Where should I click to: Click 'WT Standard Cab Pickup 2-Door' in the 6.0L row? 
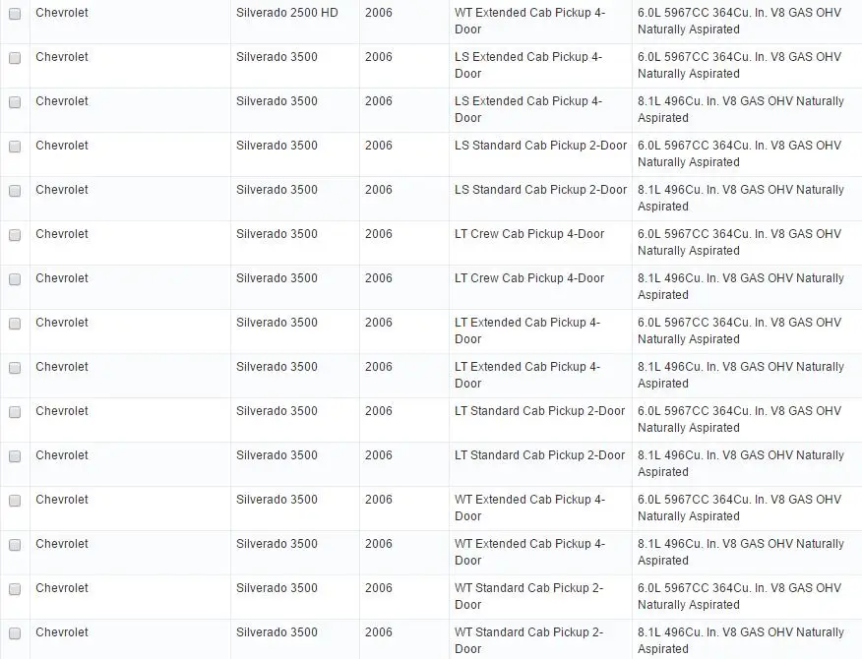(x=528, y=596)
